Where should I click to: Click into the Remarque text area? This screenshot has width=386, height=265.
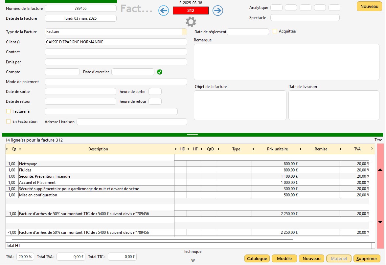coord(286,62)
